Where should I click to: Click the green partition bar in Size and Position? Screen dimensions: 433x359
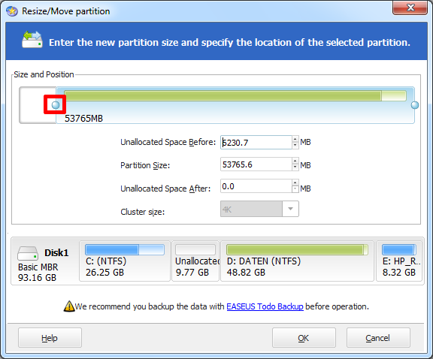tap(235, 95)
